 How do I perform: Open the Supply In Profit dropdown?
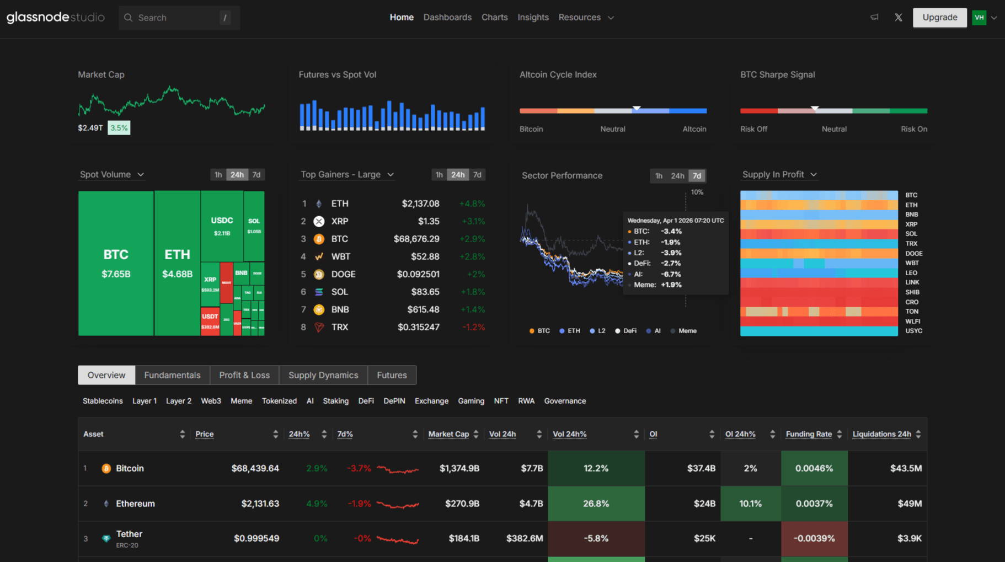tap(815, 174)
